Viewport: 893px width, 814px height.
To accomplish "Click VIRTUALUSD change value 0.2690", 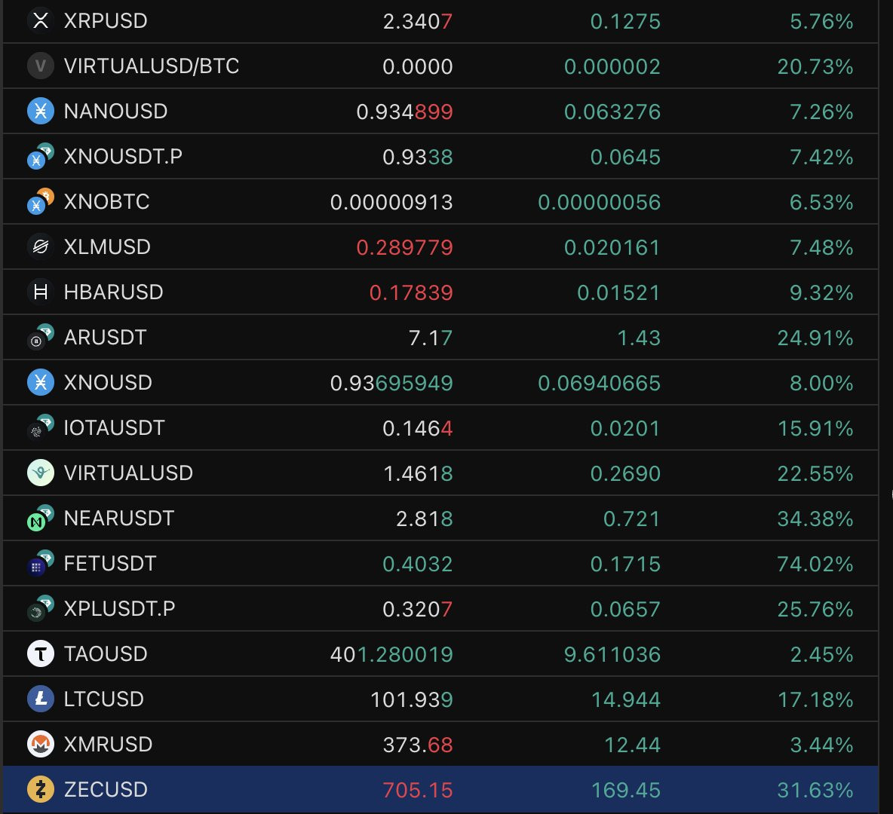I will (625, 473).
